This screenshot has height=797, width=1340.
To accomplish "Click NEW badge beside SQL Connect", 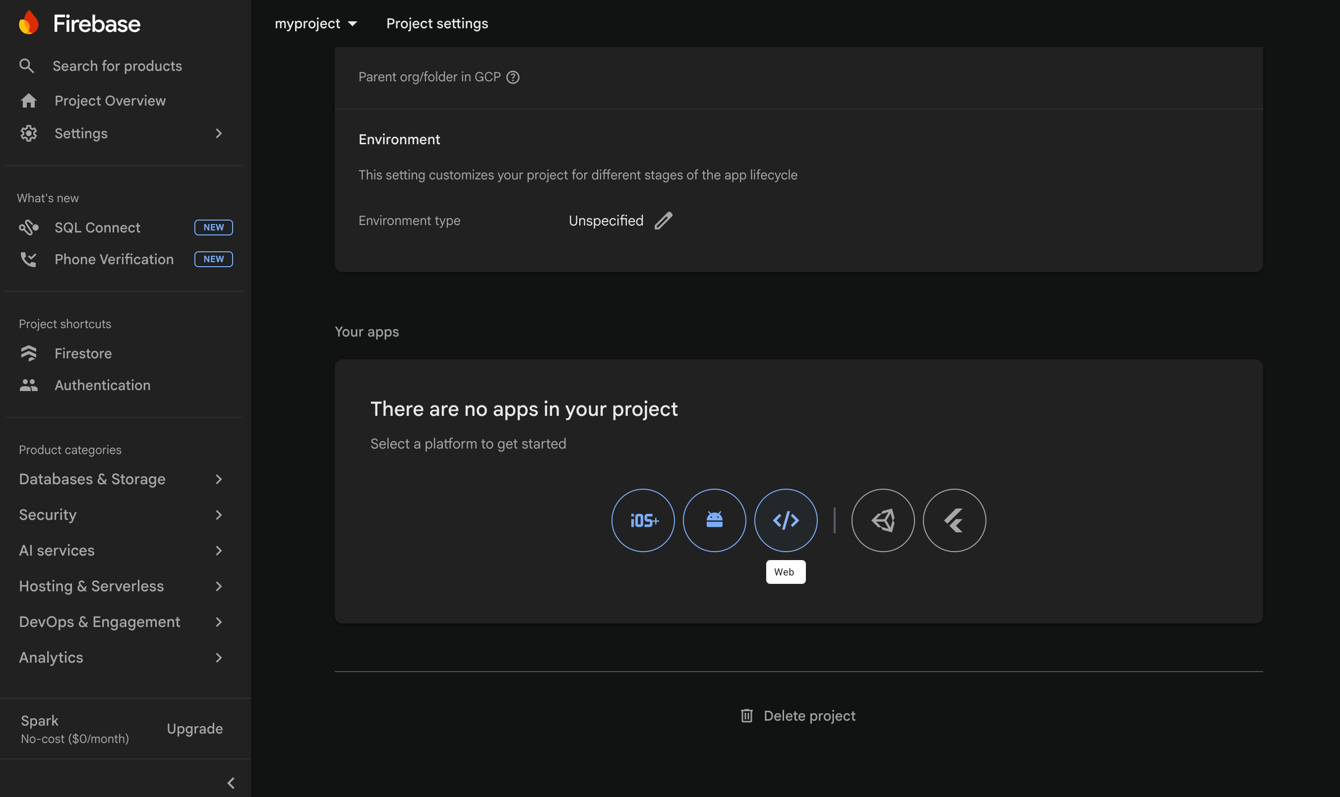I will pos(213,227).
